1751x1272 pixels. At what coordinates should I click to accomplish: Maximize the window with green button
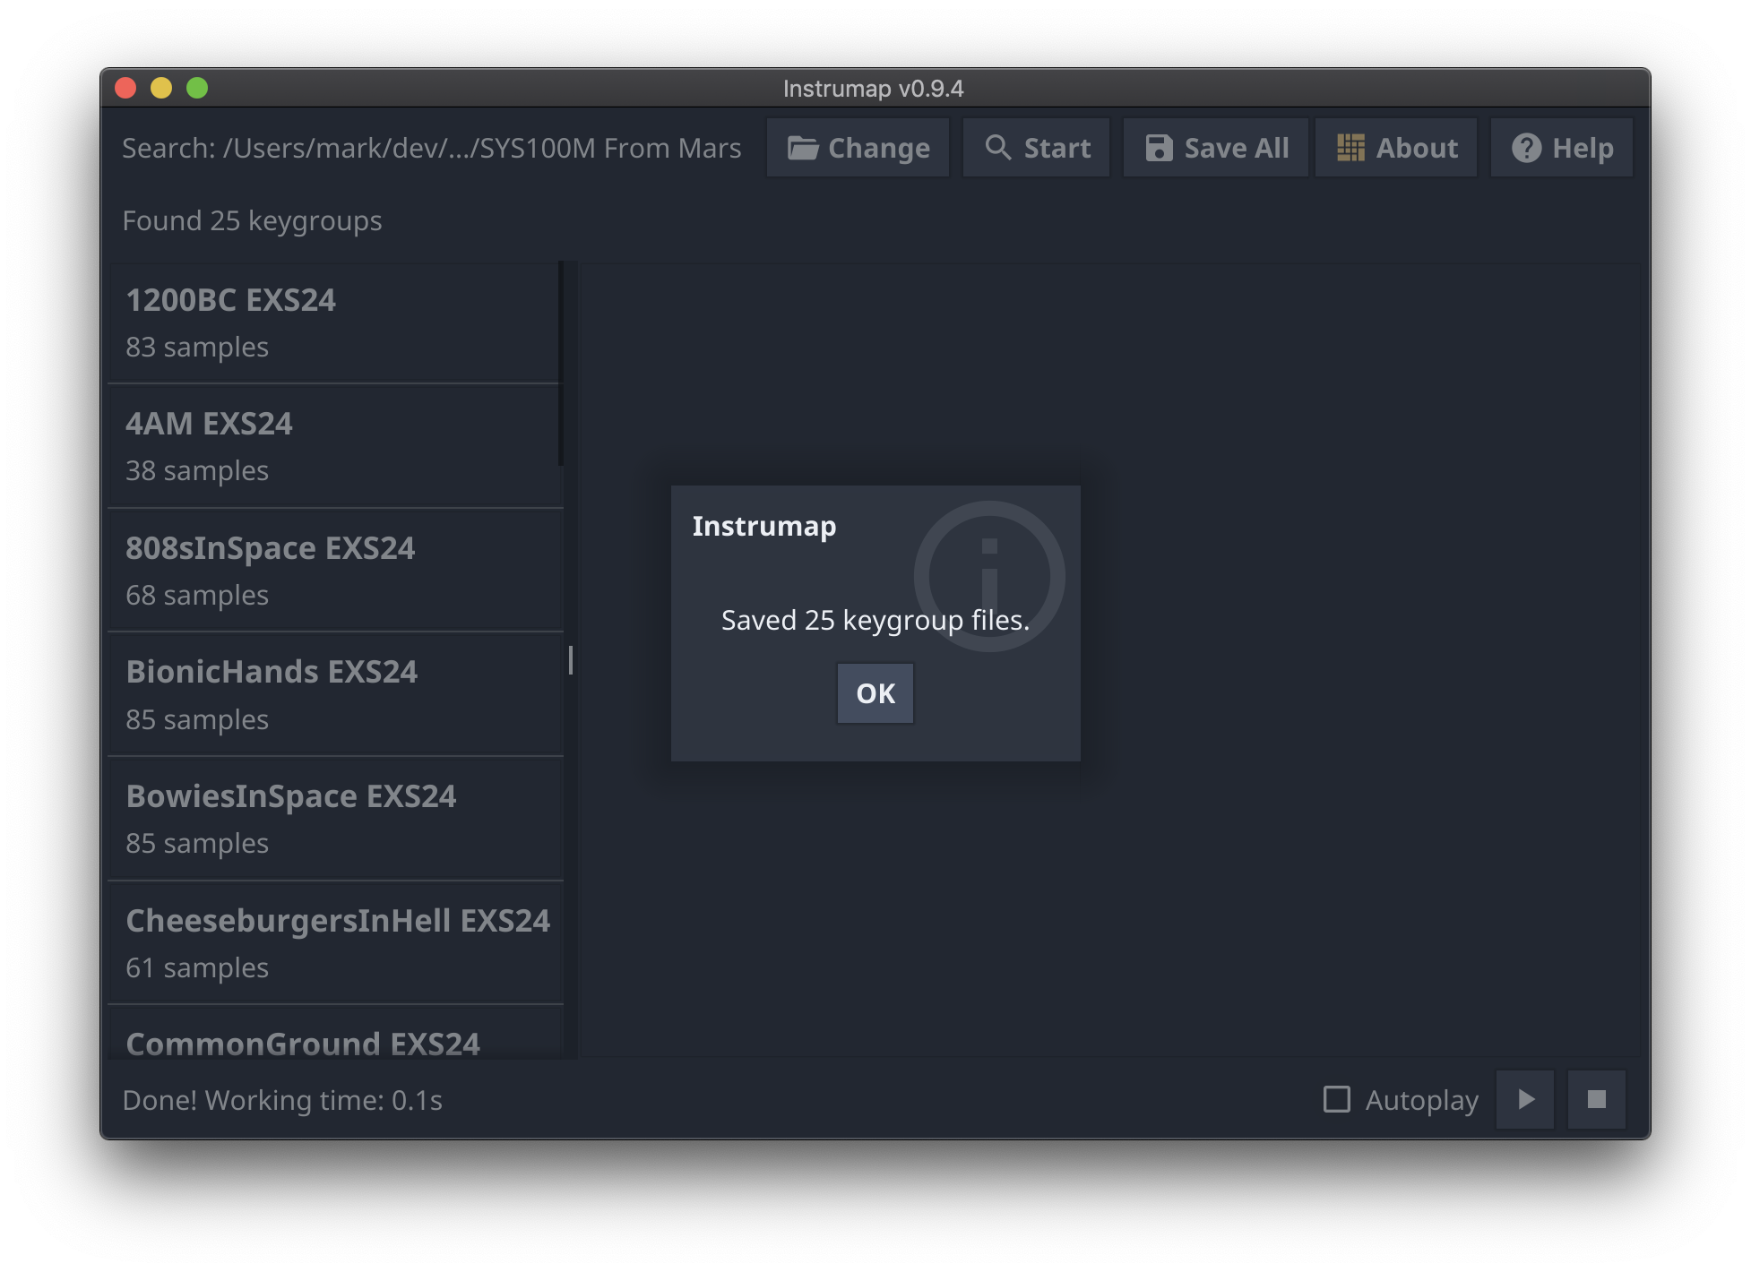197,88
